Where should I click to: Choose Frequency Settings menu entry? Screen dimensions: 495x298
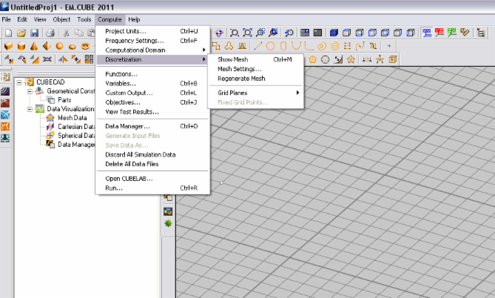(135, 41)
